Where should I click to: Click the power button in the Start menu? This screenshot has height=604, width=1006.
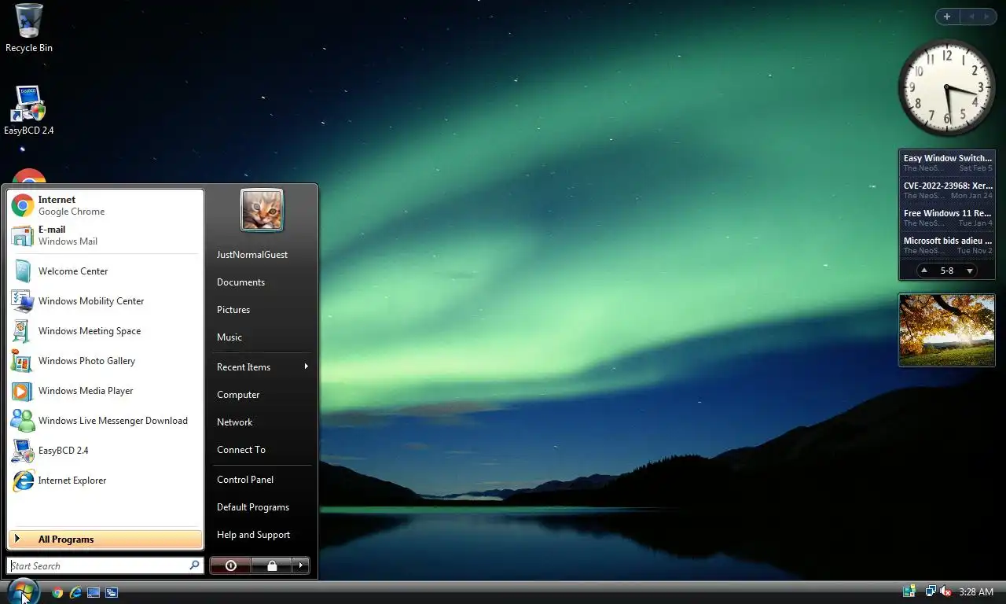tap(230, 565)
